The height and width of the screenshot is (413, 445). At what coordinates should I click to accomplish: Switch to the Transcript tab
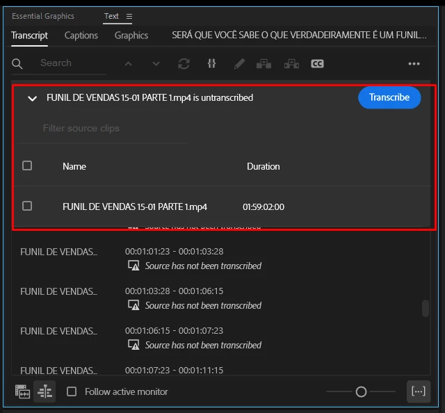pos(29,35)
